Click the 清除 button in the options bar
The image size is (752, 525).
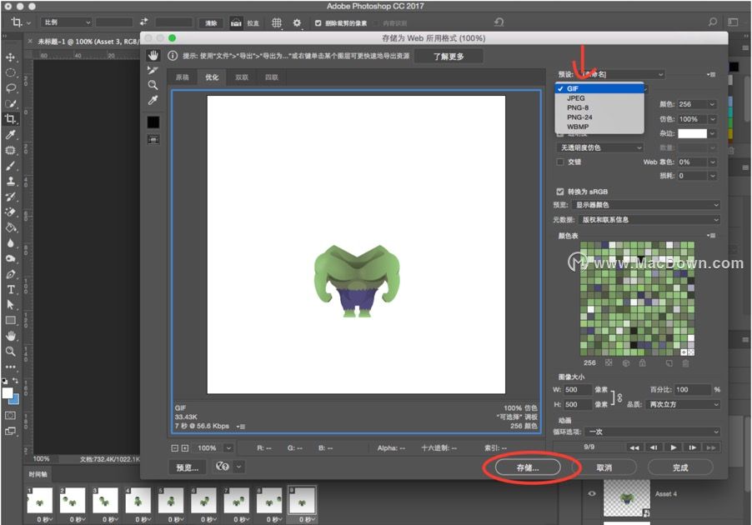point(211,23)
